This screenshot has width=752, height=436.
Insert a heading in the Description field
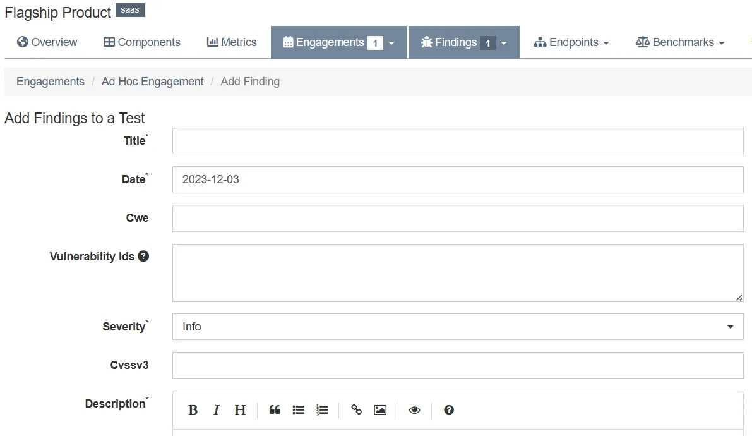pos(240,409)
